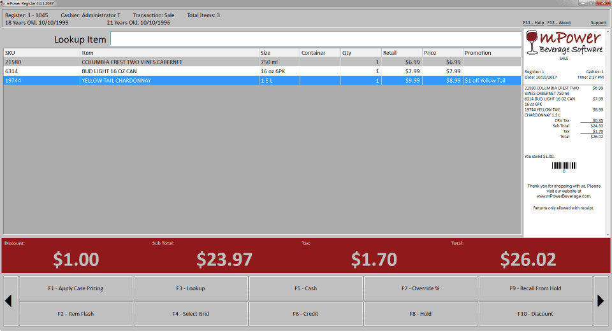This screenshot has height=331, width=612.
Task: Click the 21 Years Old: 10/10/1996 text
Action: [x=138, y=23]
